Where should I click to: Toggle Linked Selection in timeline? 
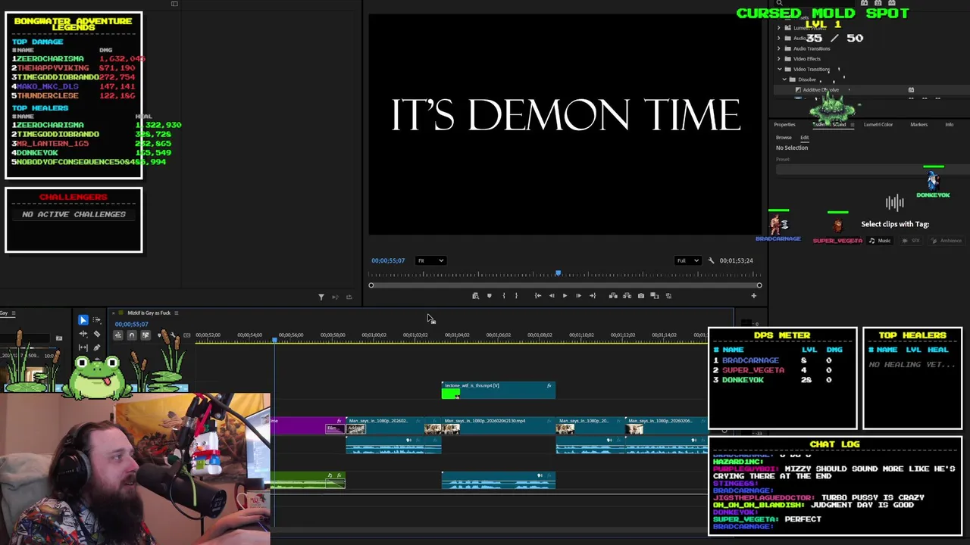point(145,335)
